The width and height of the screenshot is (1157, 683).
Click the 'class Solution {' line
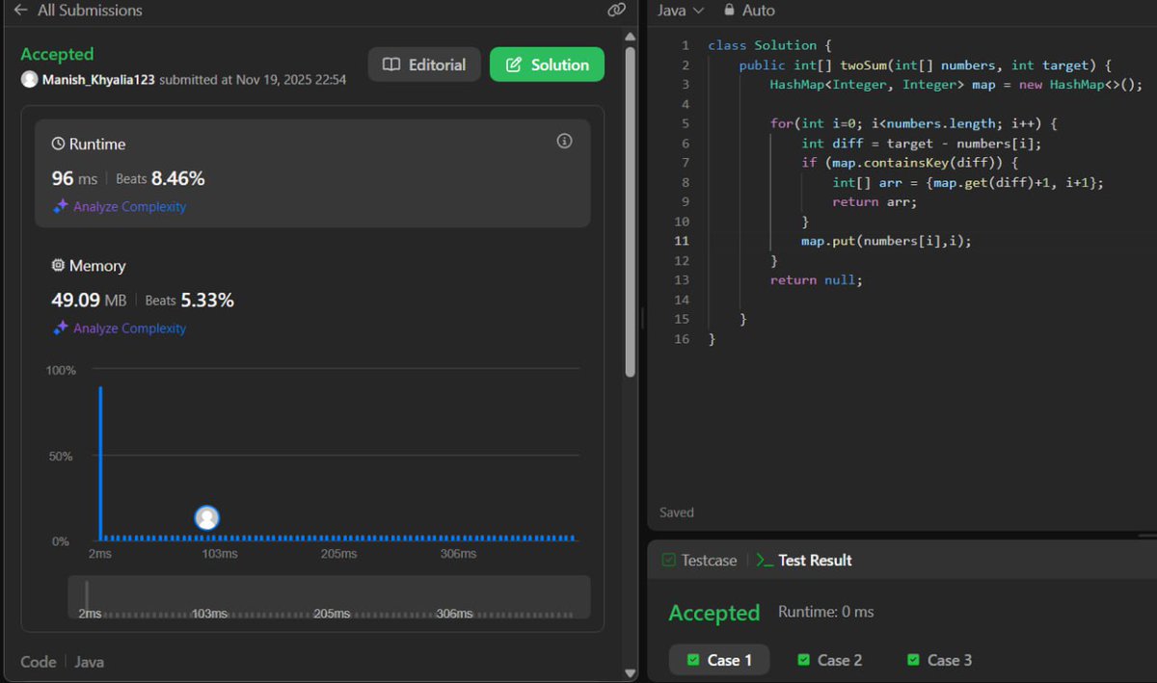tap(768, 45)
